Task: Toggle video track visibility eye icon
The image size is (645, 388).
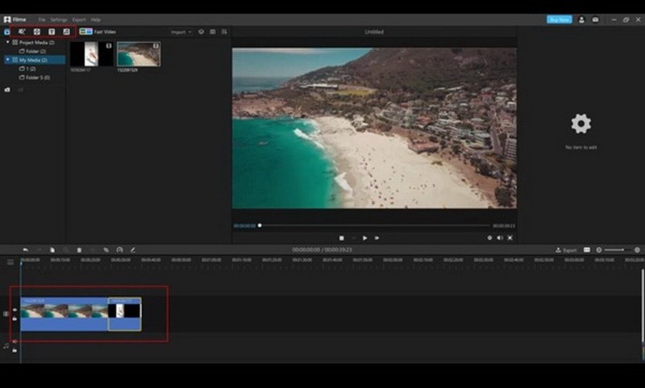Action: click(15, 309)
